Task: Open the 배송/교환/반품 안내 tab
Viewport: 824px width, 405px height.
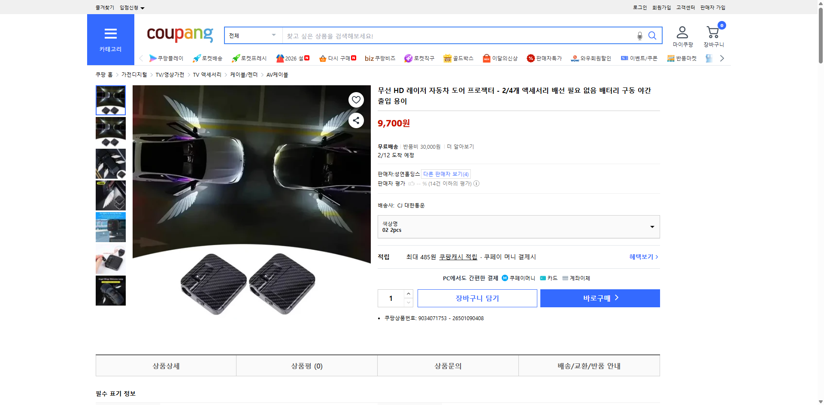Action: (589, 366)
